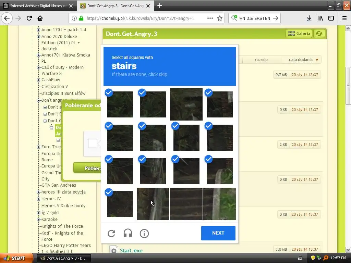Show site information icon in address bar
Screen dimensions: 351x263
pos(74,18)
